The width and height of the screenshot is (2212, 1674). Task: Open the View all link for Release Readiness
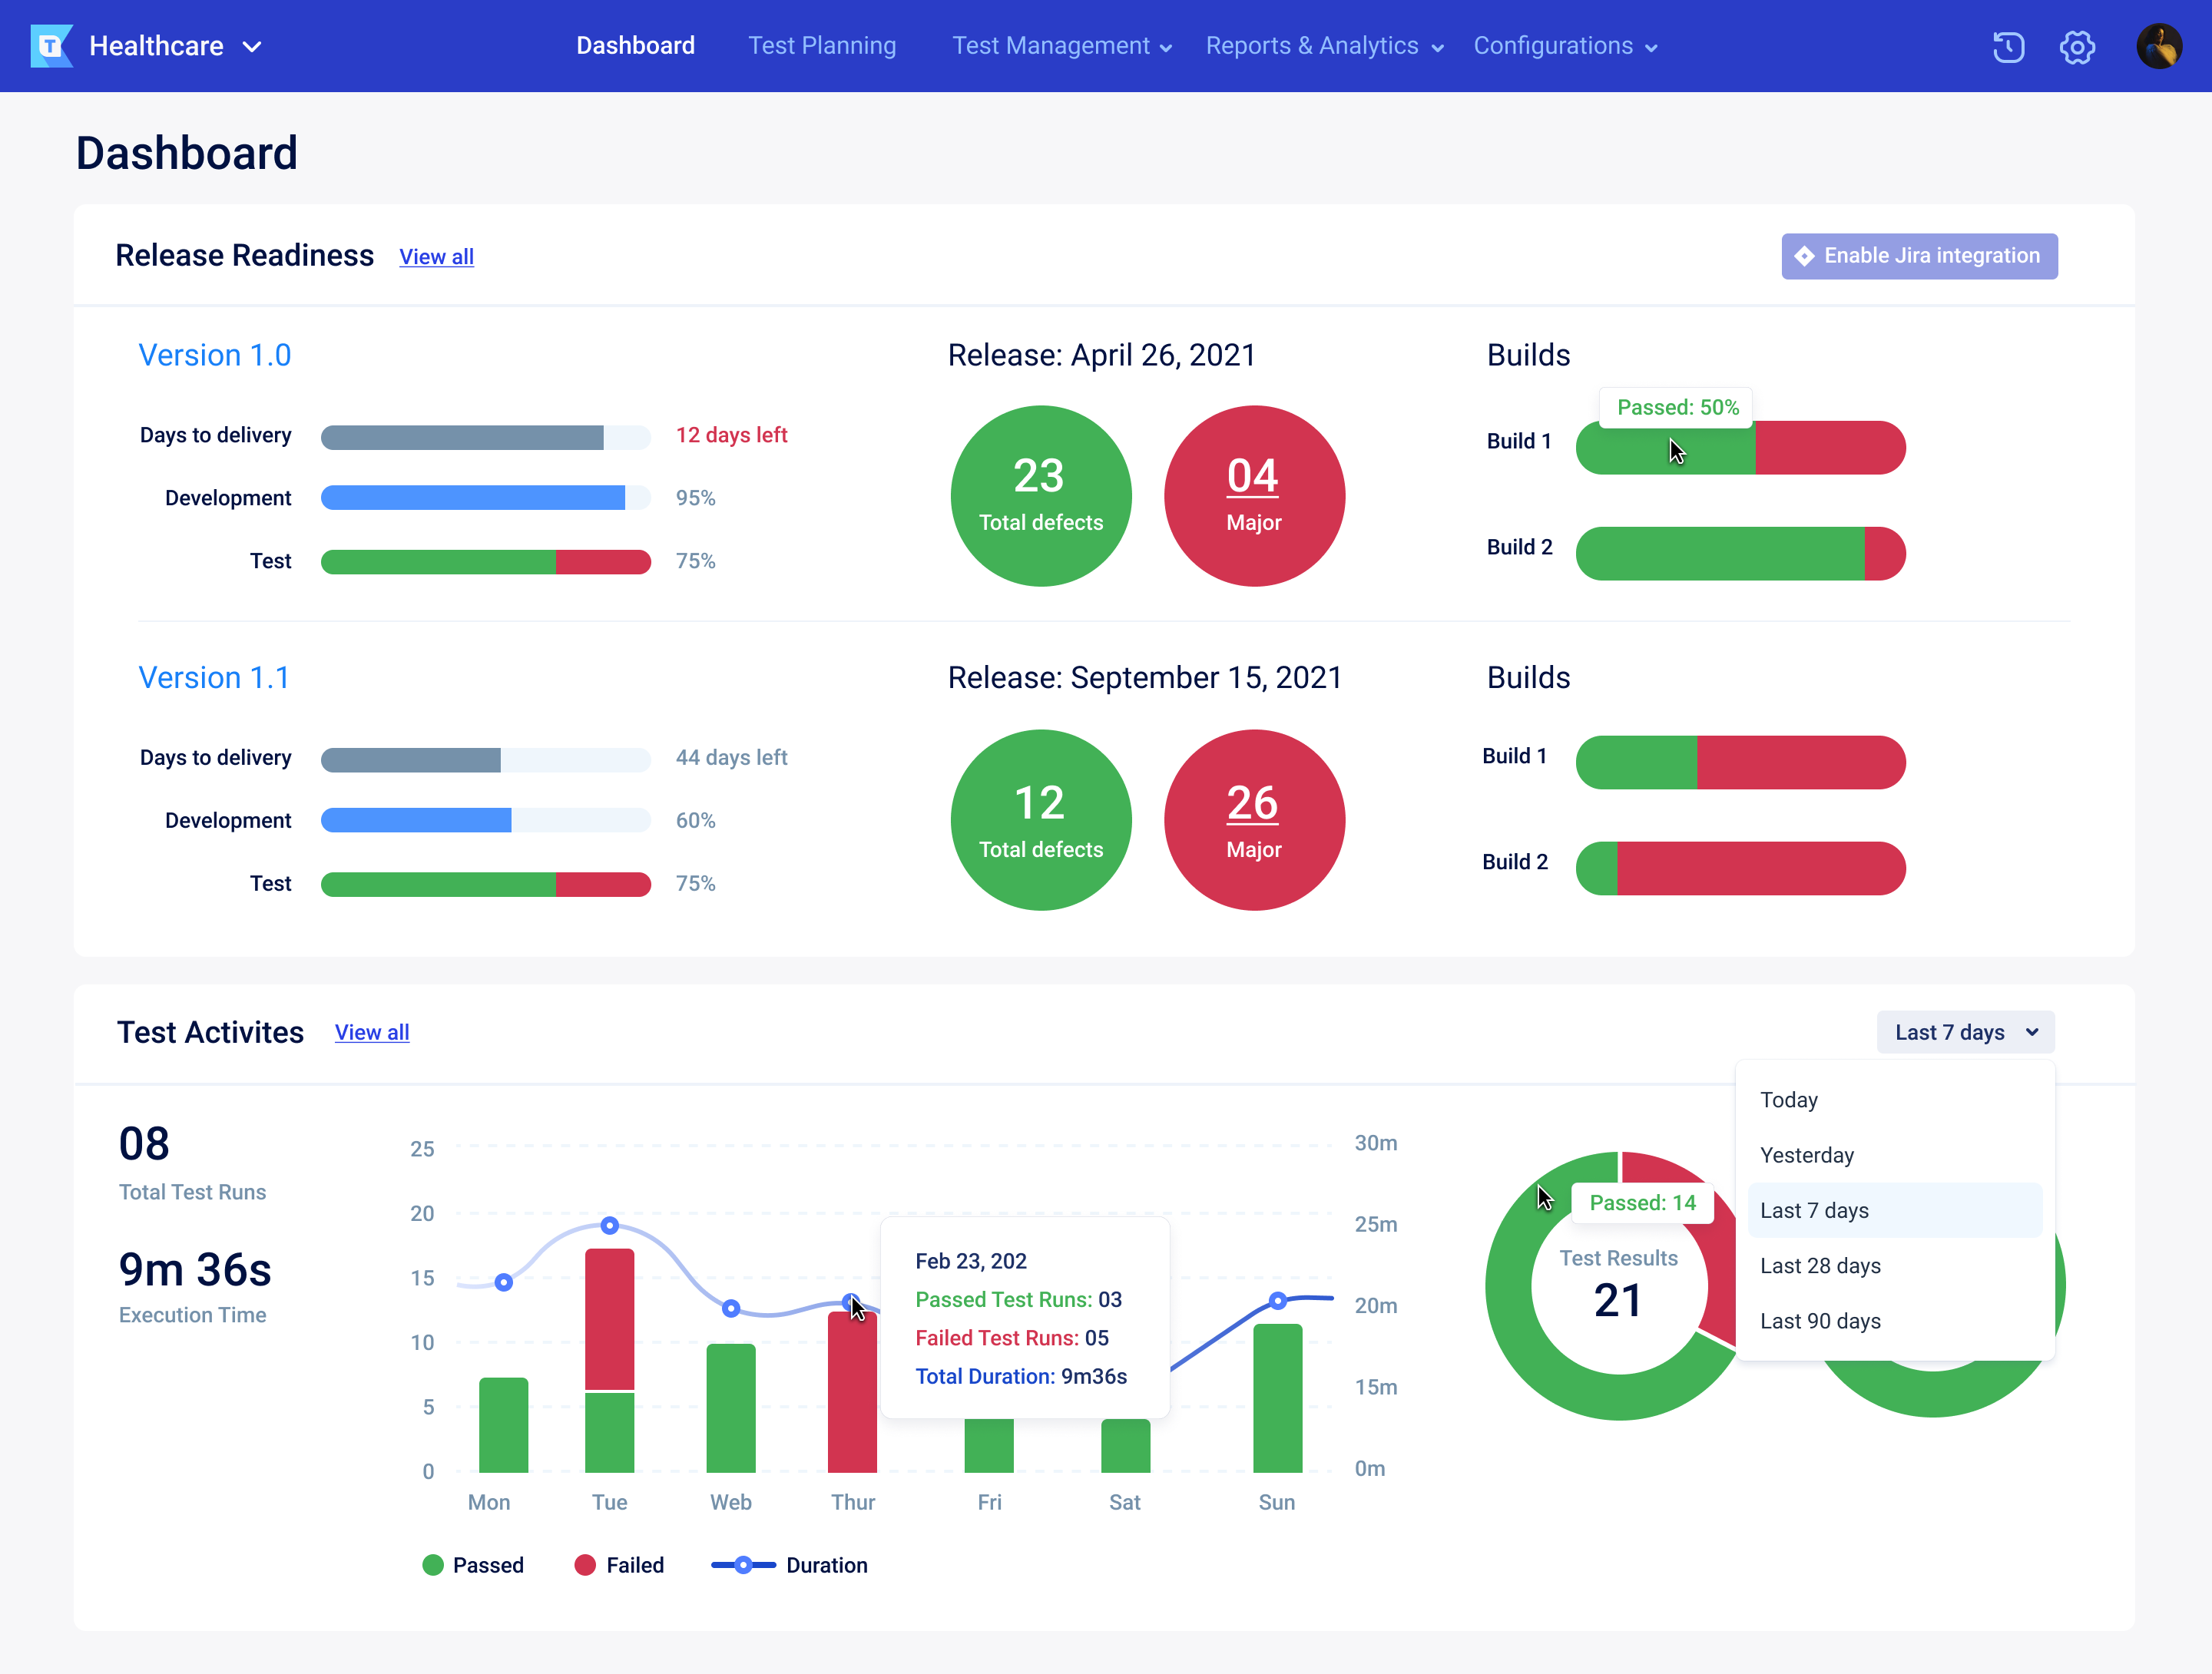(x=436, y=257)
